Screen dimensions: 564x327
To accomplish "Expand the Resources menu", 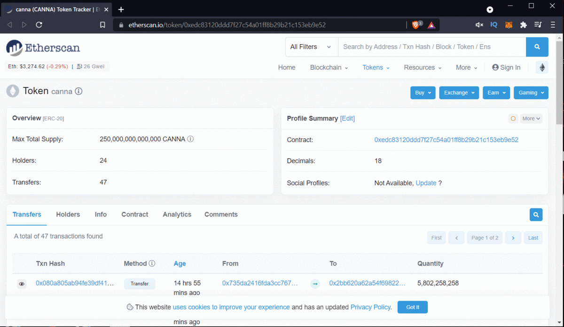I will (x=423, y=67).
